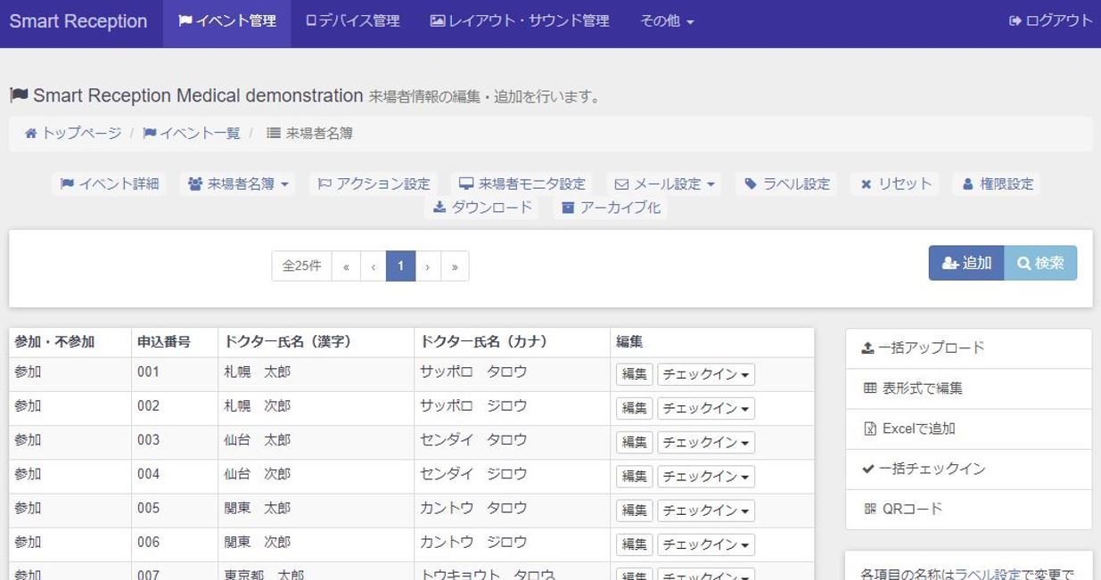Go to previous page (‹) in pagination
The image size is (1101, 580).
[374, 265]
